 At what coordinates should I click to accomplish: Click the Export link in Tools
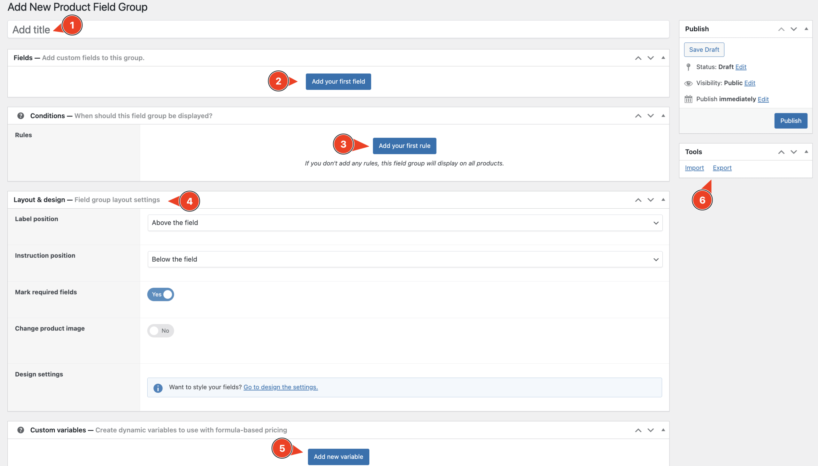(x=722, y=168)
